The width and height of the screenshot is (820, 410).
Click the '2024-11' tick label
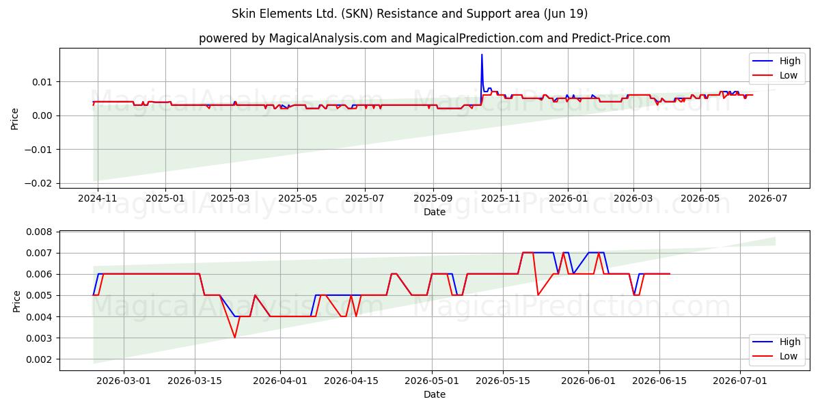pyautogui.click(x=98, y=198)
